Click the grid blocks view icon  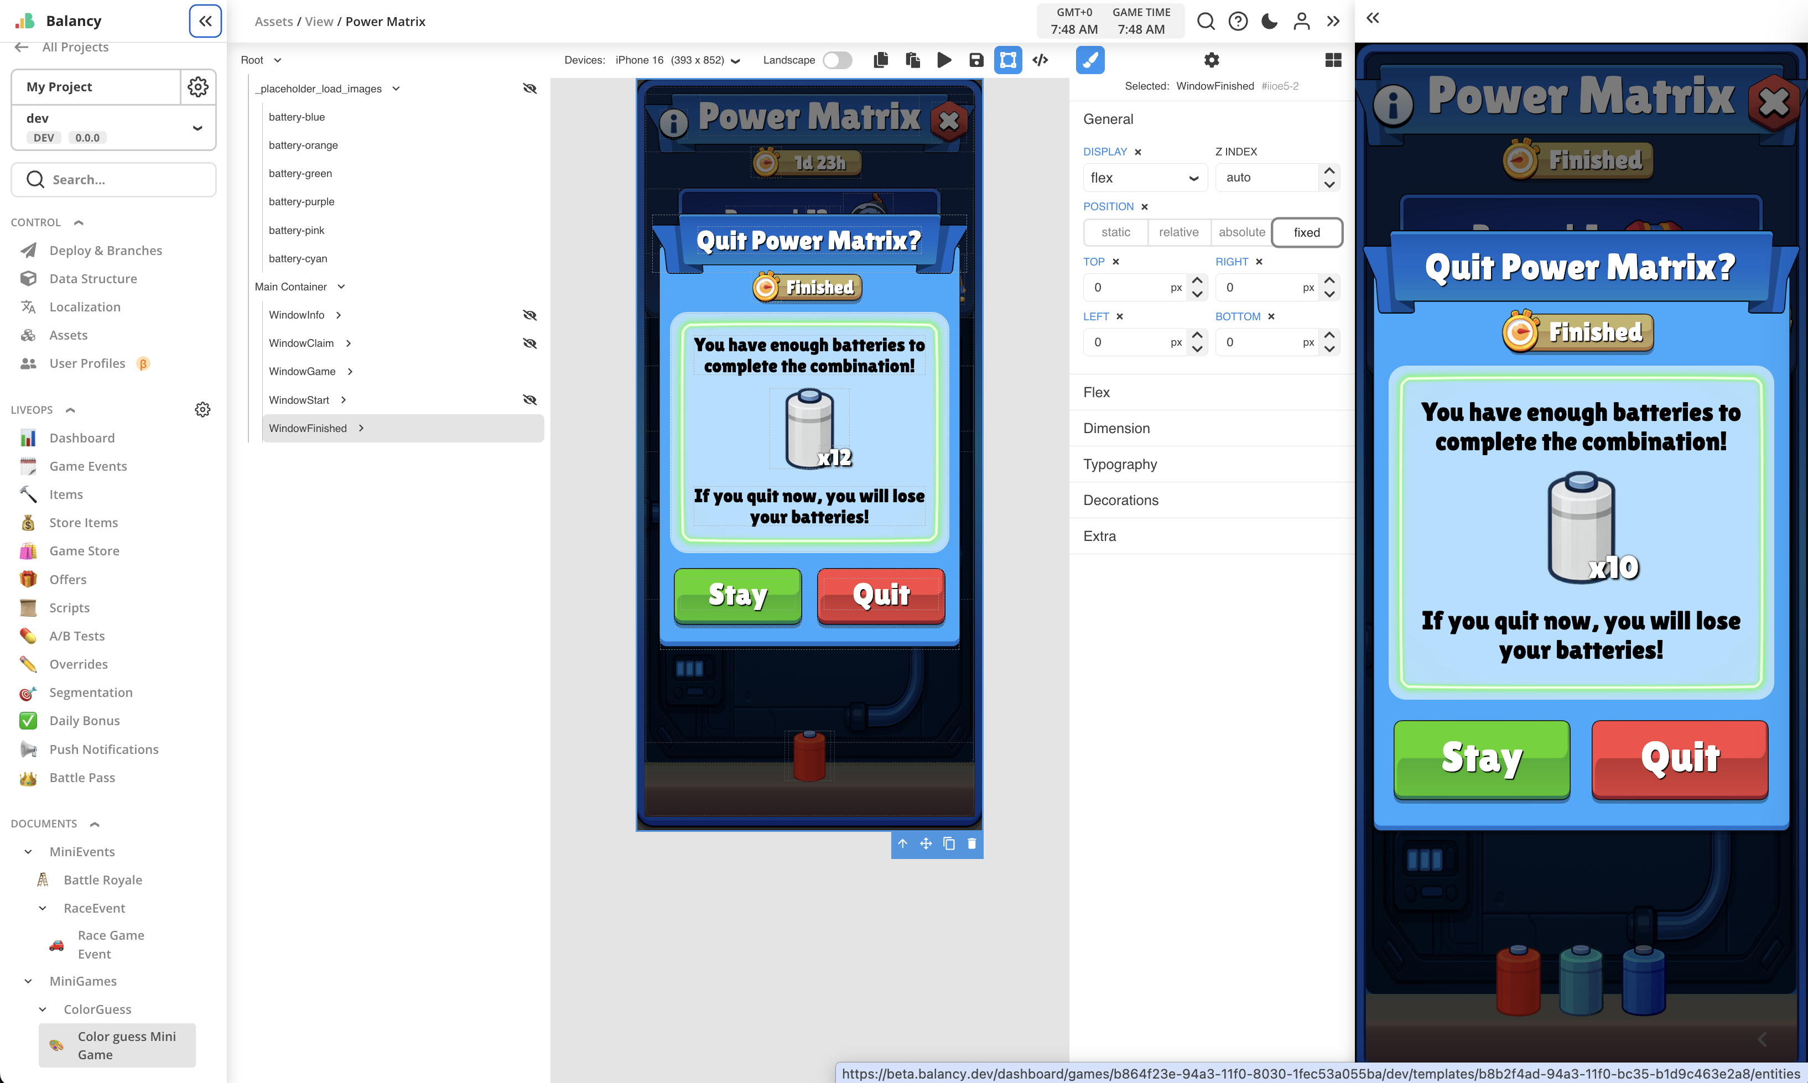(x=1333, y=60)
